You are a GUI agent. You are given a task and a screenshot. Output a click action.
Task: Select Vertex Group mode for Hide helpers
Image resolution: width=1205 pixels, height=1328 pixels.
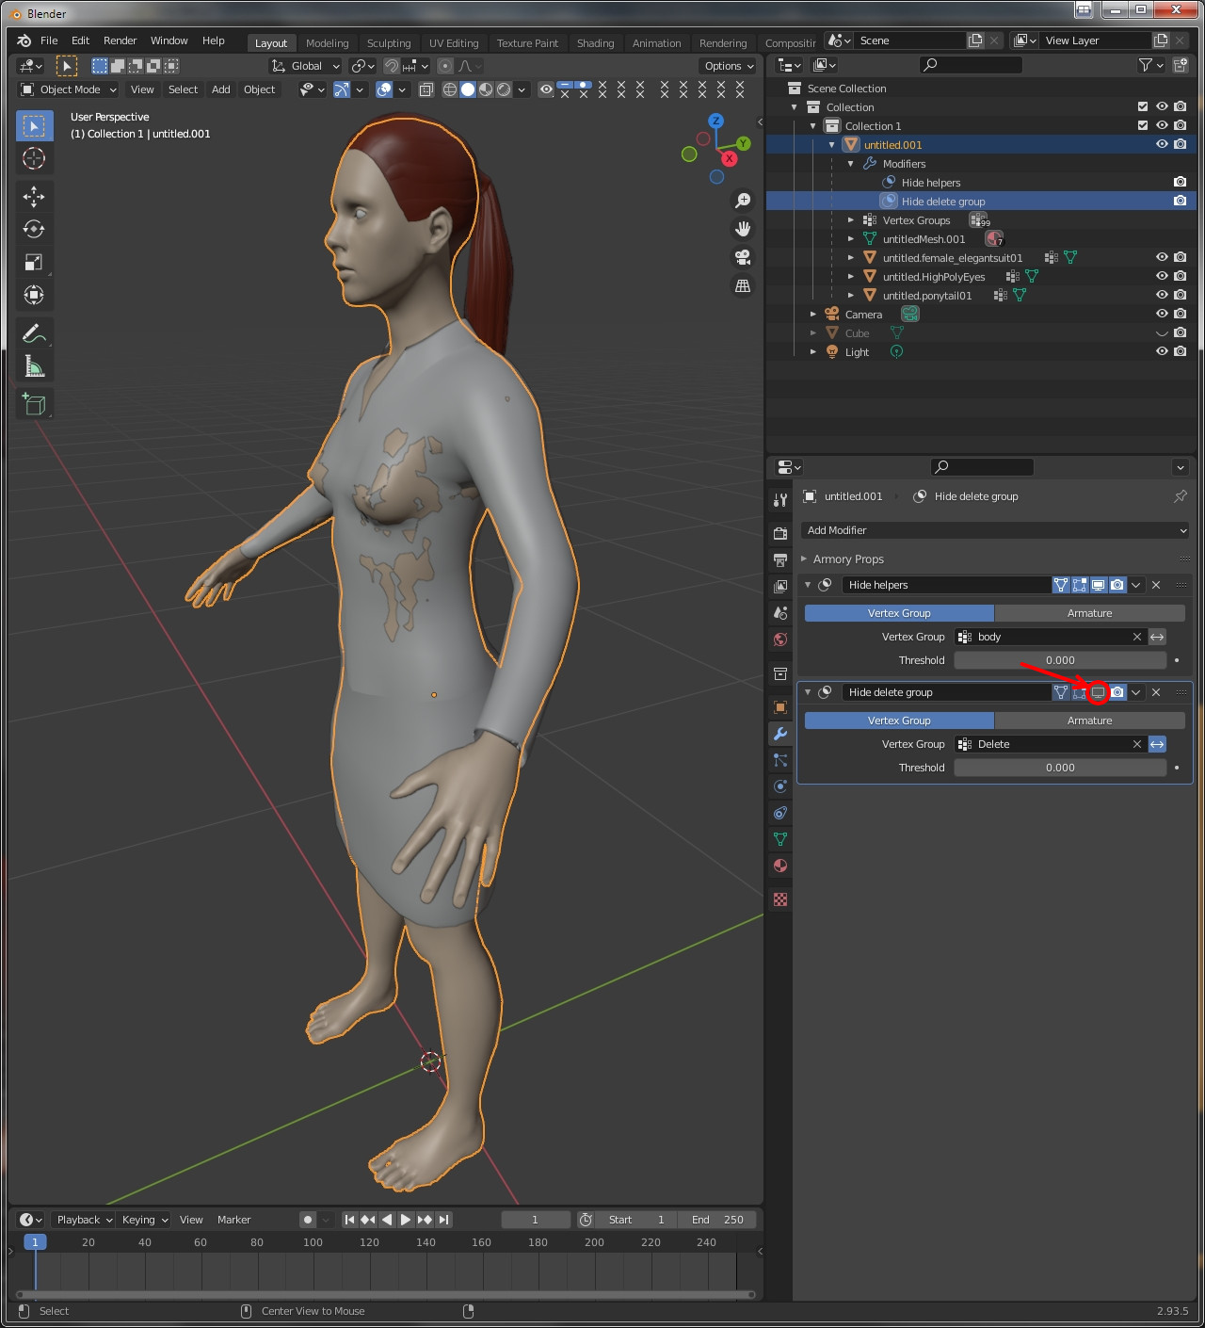pos(899,613)
